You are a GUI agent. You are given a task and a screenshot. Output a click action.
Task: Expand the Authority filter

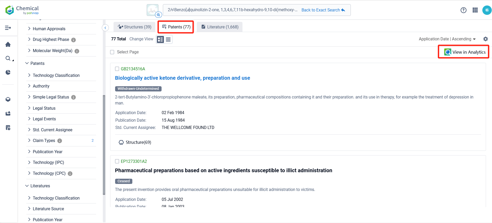(x=41, y=86)
